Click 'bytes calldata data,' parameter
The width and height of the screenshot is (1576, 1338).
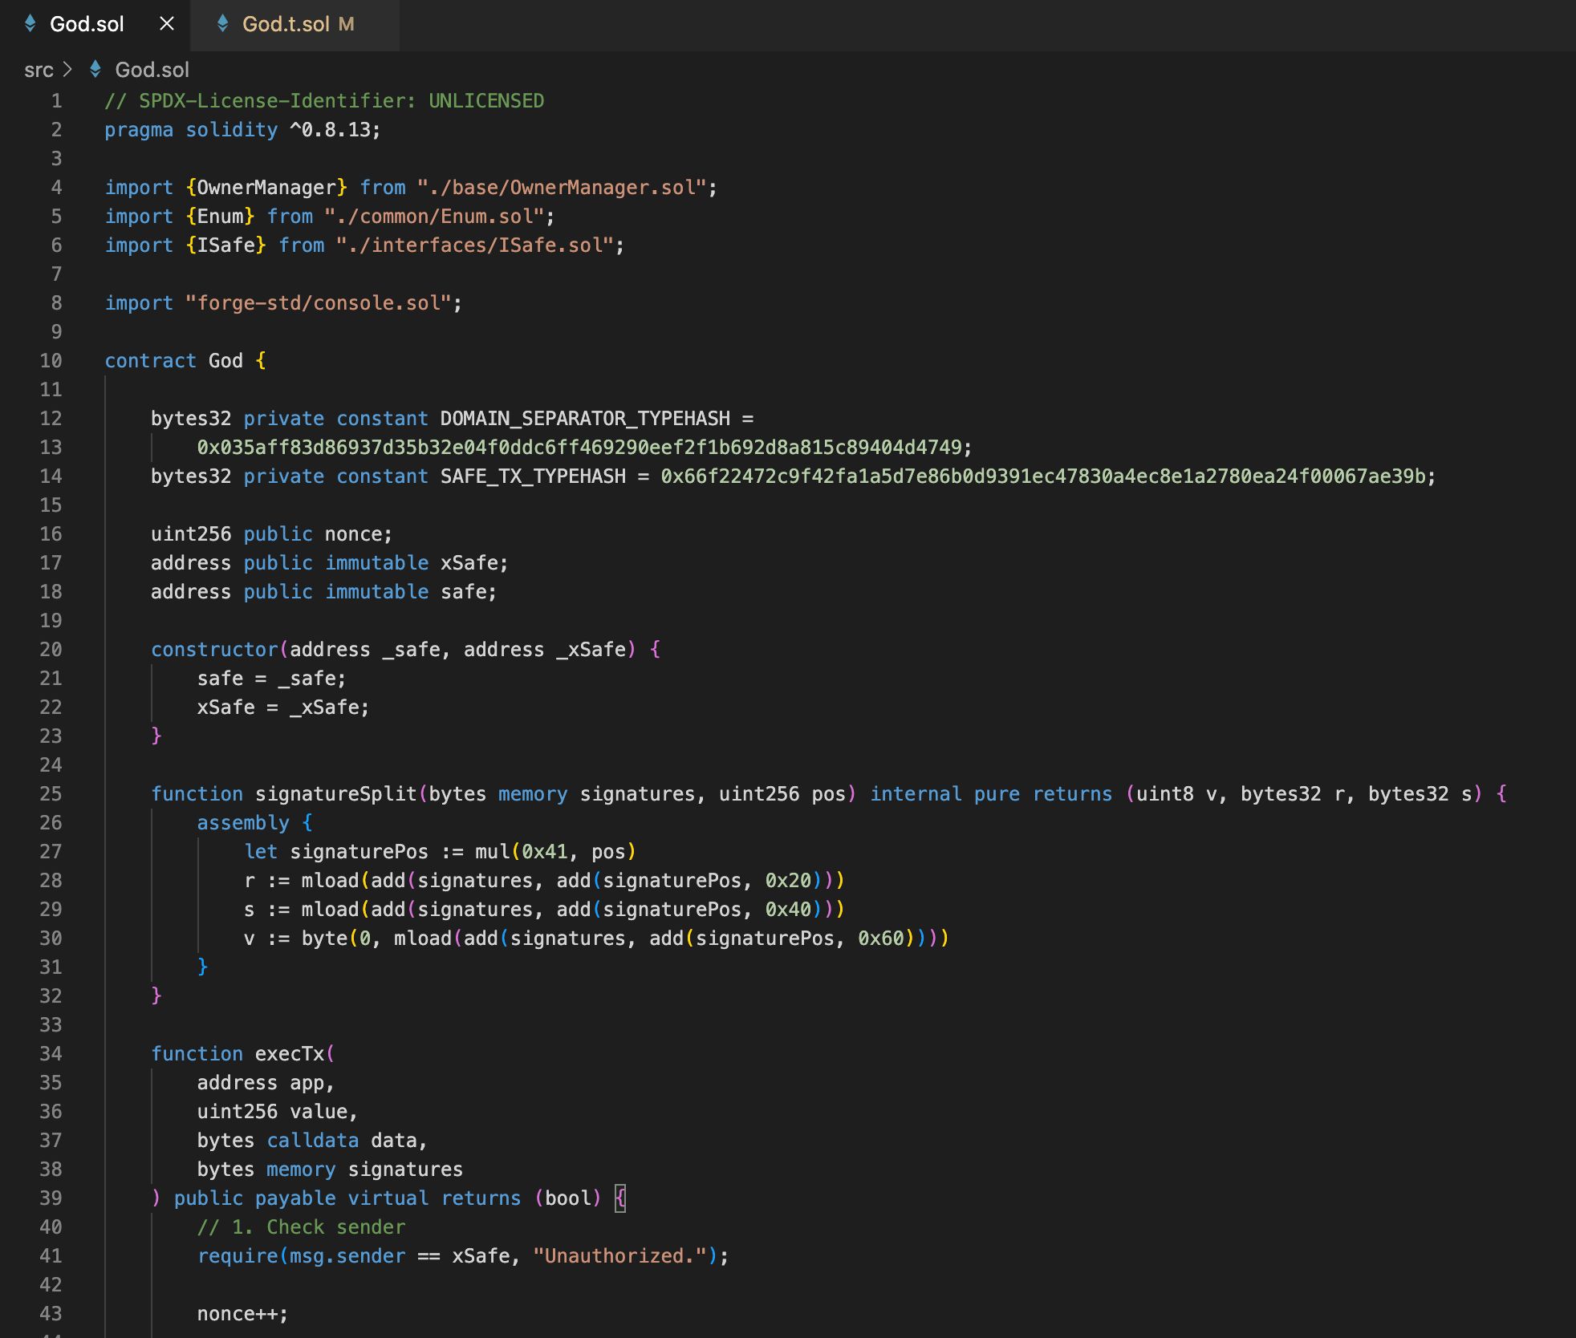click(313, 1141)
